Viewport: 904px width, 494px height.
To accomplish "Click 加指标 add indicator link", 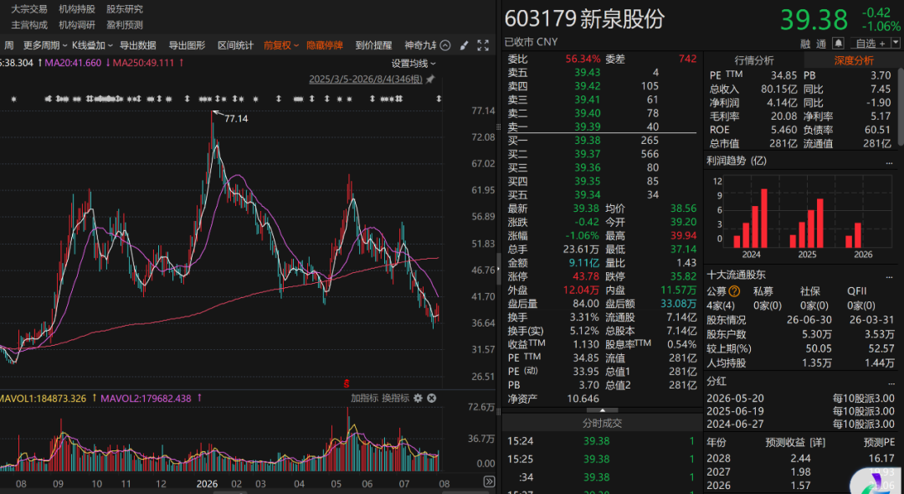I will [365, 398].
